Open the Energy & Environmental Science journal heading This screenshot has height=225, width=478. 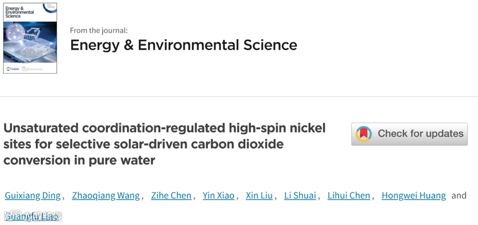(x=184, y=45)
